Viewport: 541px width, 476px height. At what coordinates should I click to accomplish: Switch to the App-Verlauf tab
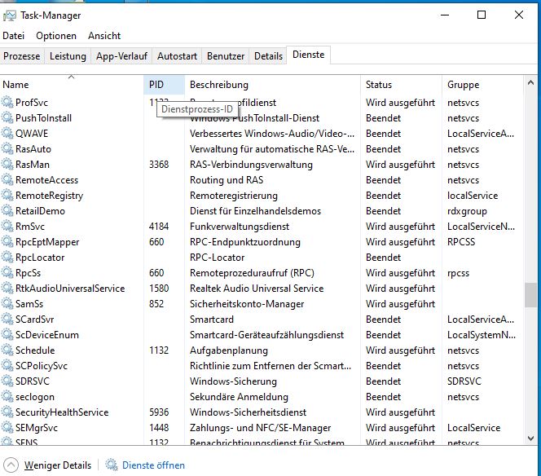pyautogui.click(x=121, y=56)
